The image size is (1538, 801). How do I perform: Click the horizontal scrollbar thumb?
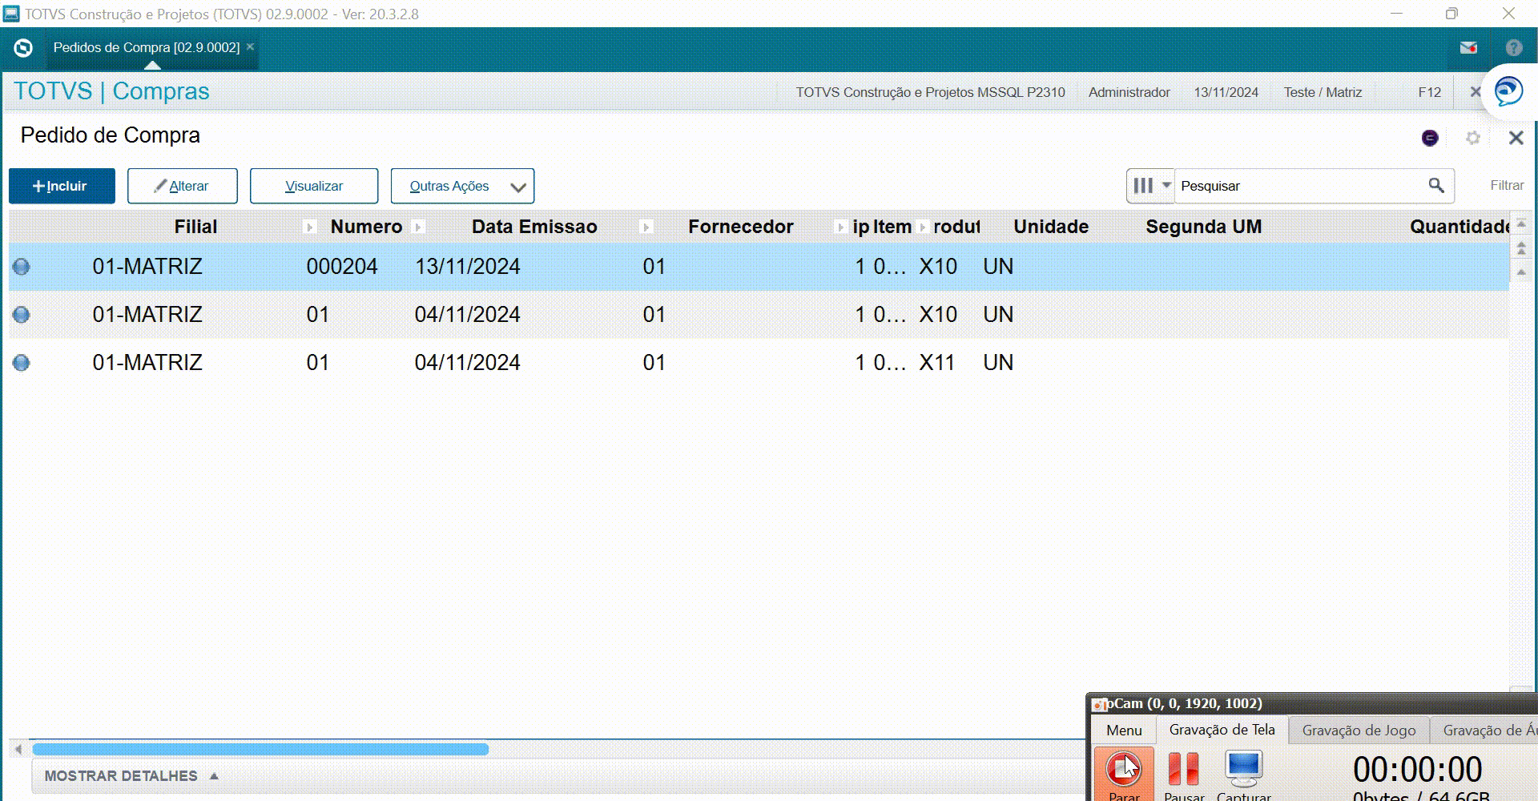click(260, 749)
